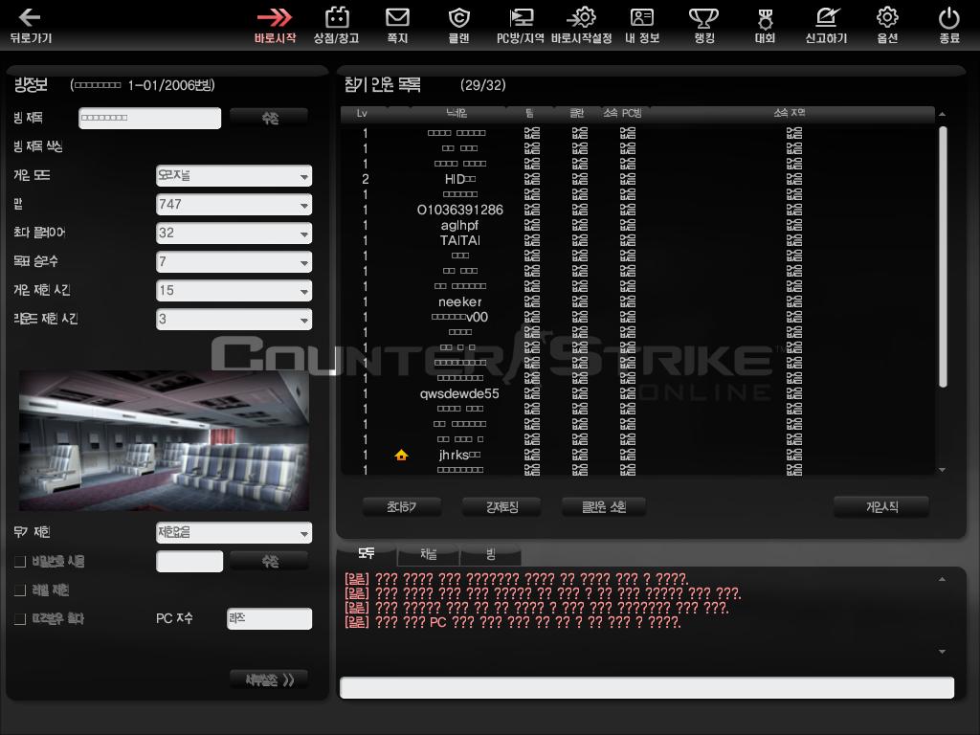Switch to the 방 chat tab
Screen dimensions: 980x735
(x=491, y=554)
